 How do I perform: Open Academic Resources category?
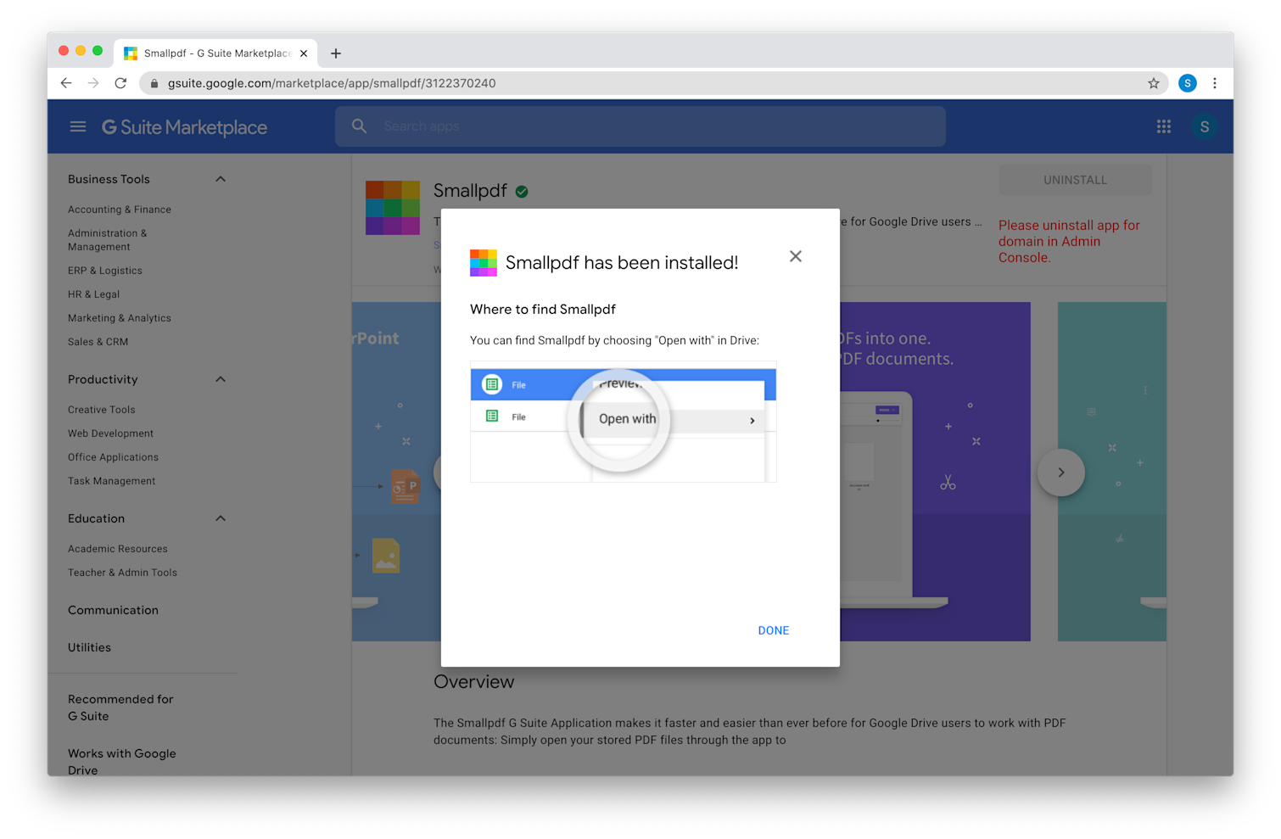coord(118,549)
